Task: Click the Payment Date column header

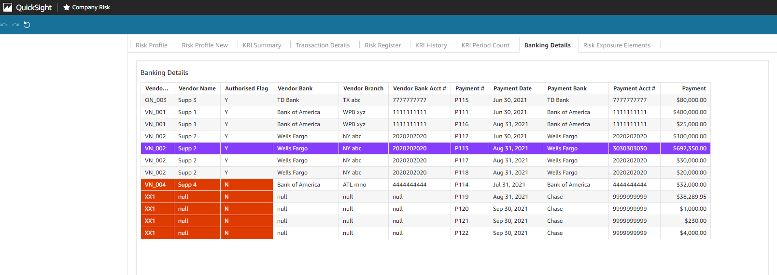Action: (512, 88)
